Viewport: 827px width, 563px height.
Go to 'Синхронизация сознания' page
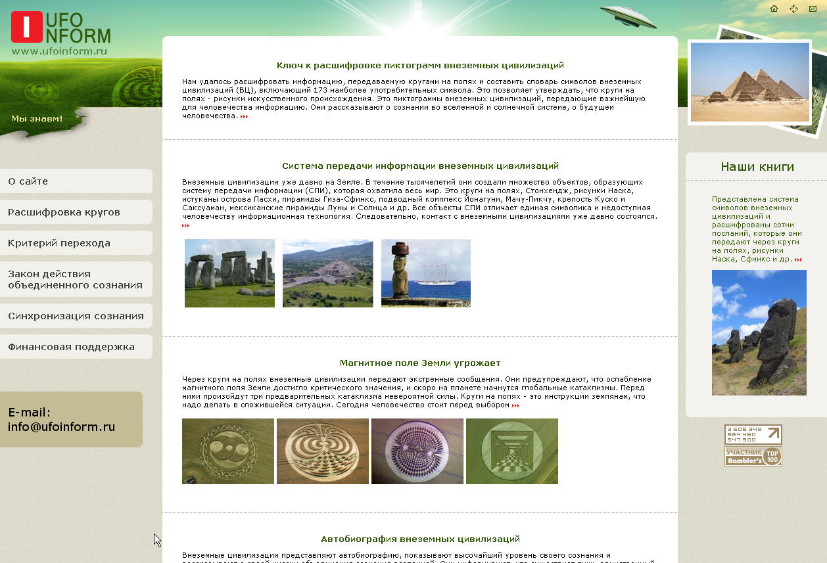click(x=76, y=316)
